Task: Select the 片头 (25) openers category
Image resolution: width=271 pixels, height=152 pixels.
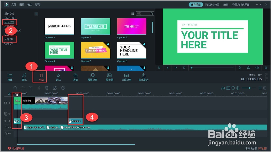Action: click(9, 22)
